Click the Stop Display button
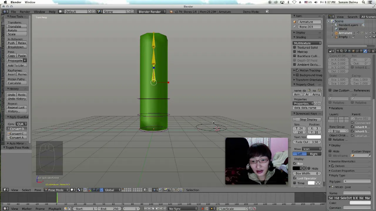The height and width of the screenshot is (211, 376). click(307, 120)
